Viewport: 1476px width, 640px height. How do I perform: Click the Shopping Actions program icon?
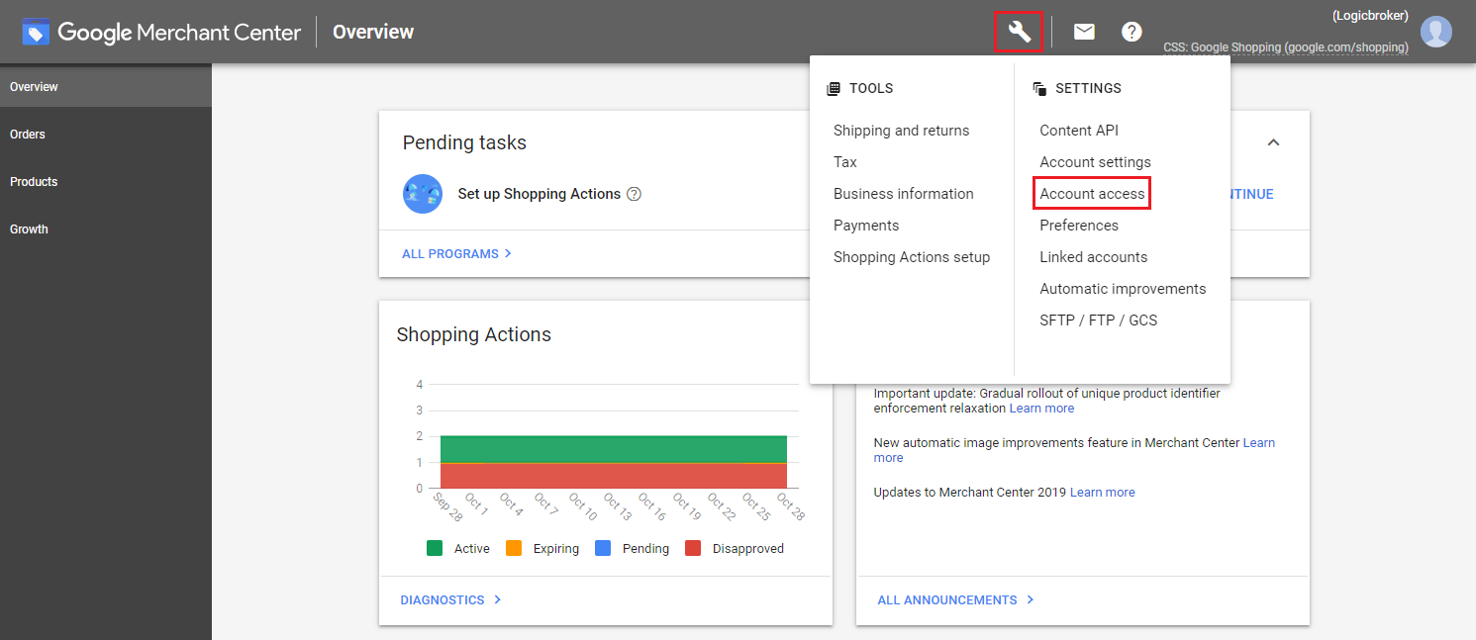pyautogui.click(x=423, y=194)
